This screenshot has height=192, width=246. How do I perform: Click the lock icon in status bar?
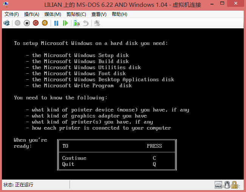coord(234,184)
